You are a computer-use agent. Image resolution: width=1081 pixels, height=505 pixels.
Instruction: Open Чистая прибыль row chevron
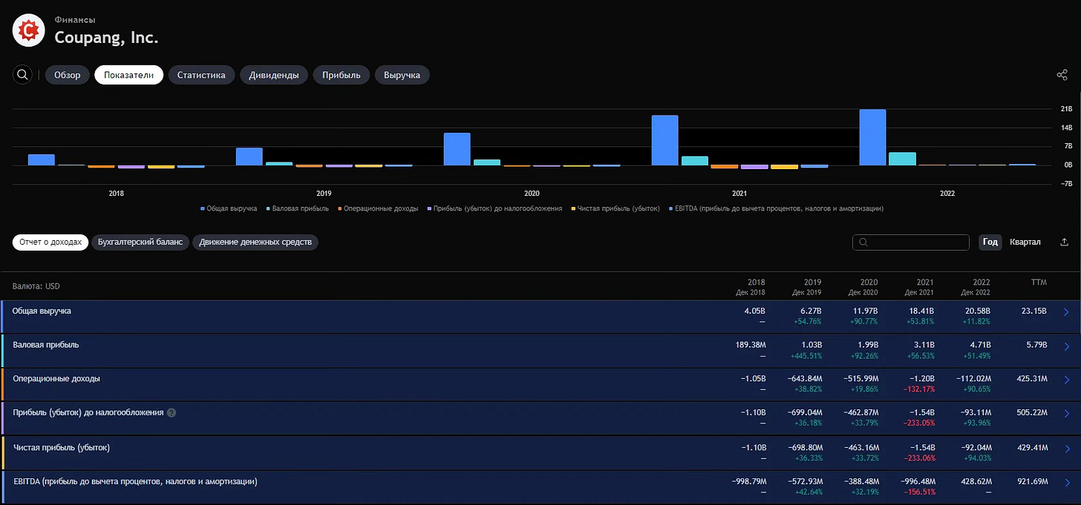(1066, 449)
